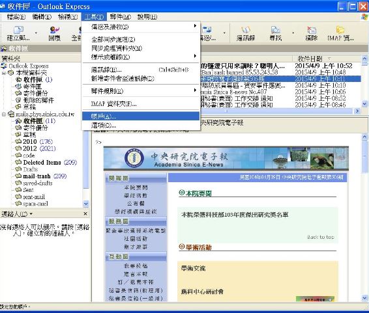Select message Academia Sinica E-news No.407
The width and height of the screenshot is (369, 313).
pyautogui.click(x=280, y=92)
